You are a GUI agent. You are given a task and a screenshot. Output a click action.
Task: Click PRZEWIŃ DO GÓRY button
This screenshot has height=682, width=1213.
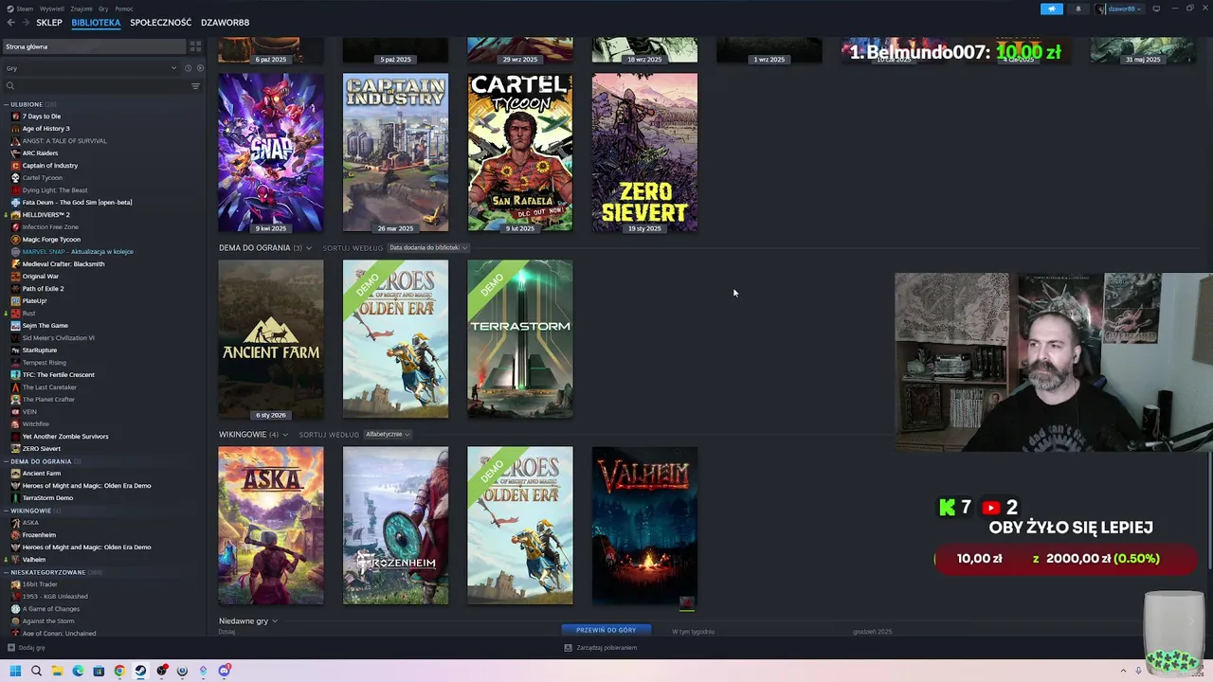606,630
